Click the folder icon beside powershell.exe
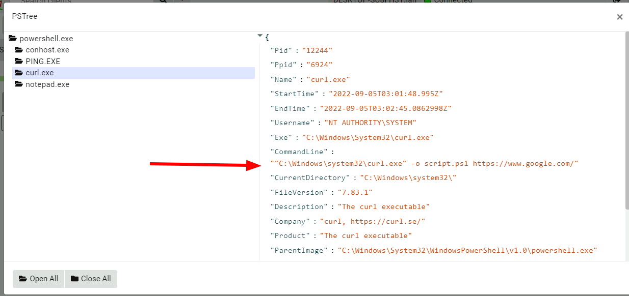 coord(13,38)
